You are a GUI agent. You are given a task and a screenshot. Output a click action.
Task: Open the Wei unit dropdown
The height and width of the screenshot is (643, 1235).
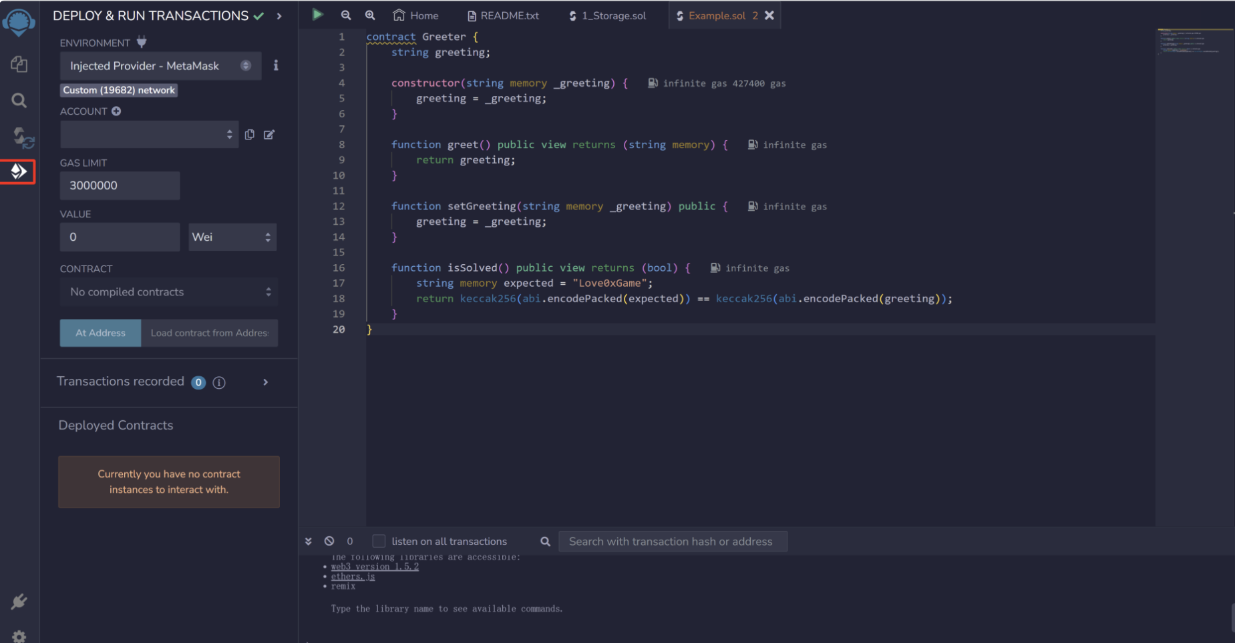[232, 237]
